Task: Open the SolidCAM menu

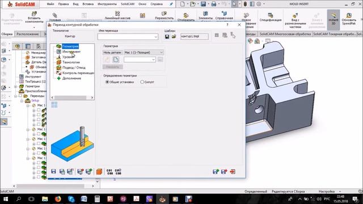Action: (128, 4)
